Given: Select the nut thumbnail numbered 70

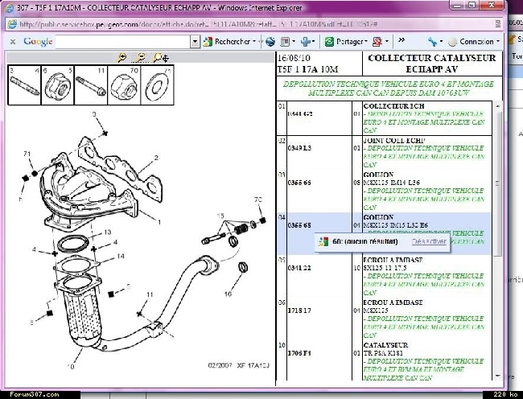Looking at the screenshot, I should (124, 85).
